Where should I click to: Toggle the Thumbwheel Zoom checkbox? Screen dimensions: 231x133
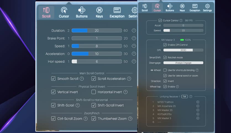(94, 119)
